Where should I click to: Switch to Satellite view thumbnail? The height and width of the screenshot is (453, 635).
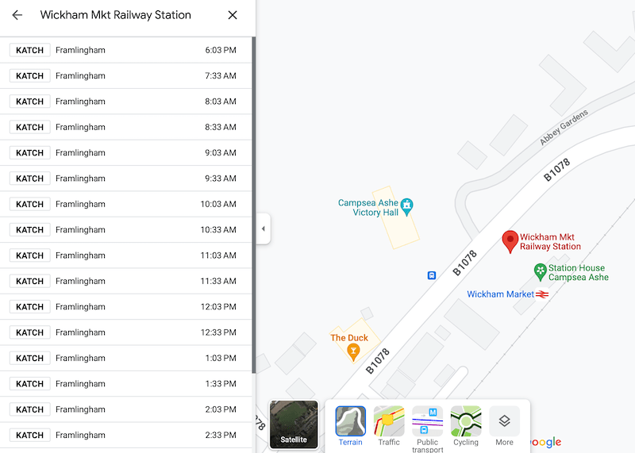click(x=294, y=424)
